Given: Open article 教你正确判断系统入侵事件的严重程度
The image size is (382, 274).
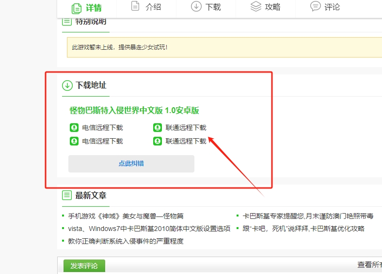Looking at the screenshot, I should 126,241.
